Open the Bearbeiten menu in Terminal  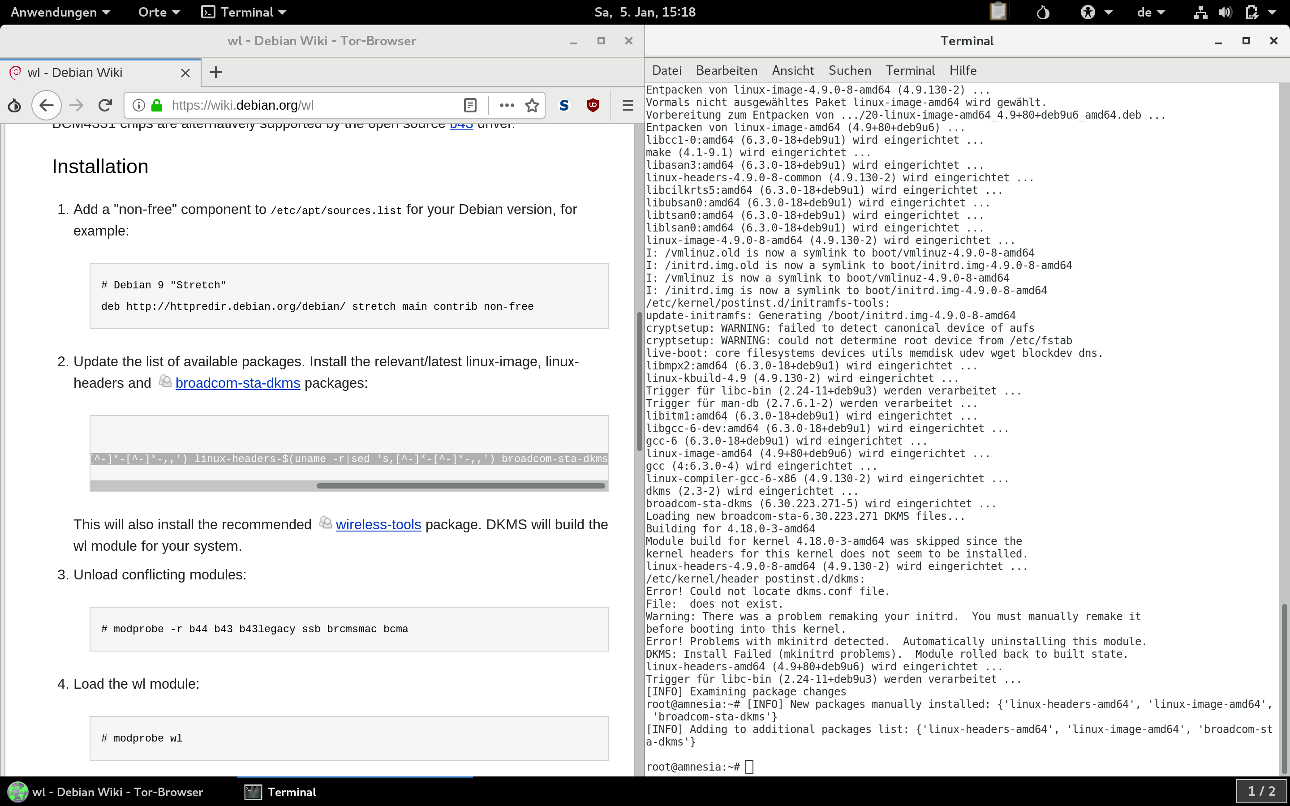pos(727,70)
